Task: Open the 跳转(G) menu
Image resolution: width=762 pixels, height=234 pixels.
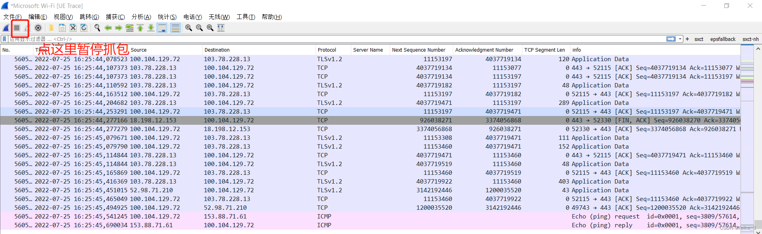Action: pos(89,17)
